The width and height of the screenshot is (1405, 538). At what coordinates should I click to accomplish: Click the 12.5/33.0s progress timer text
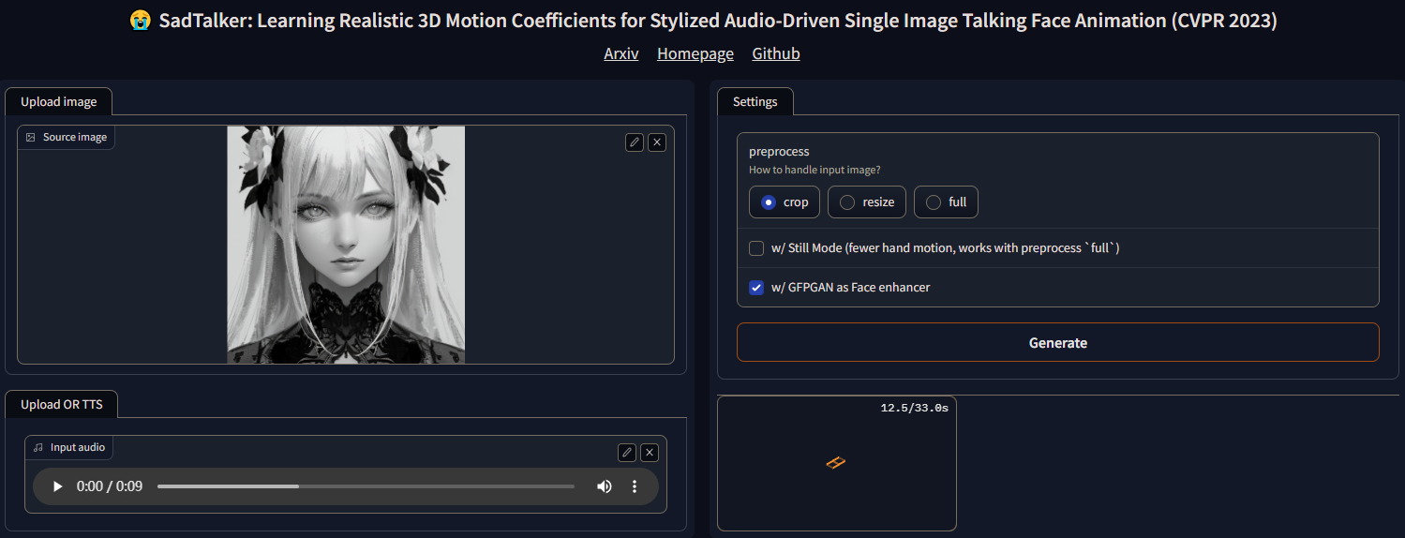[914, 408]
